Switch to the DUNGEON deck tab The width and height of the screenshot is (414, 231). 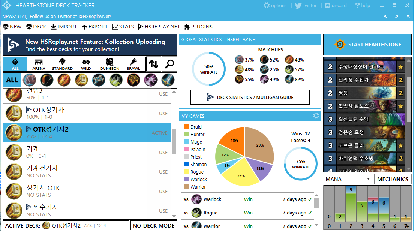click(x=109, y=64)
